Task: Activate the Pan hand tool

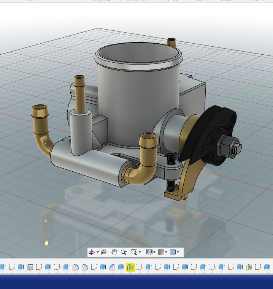Action: pos(114,252)
